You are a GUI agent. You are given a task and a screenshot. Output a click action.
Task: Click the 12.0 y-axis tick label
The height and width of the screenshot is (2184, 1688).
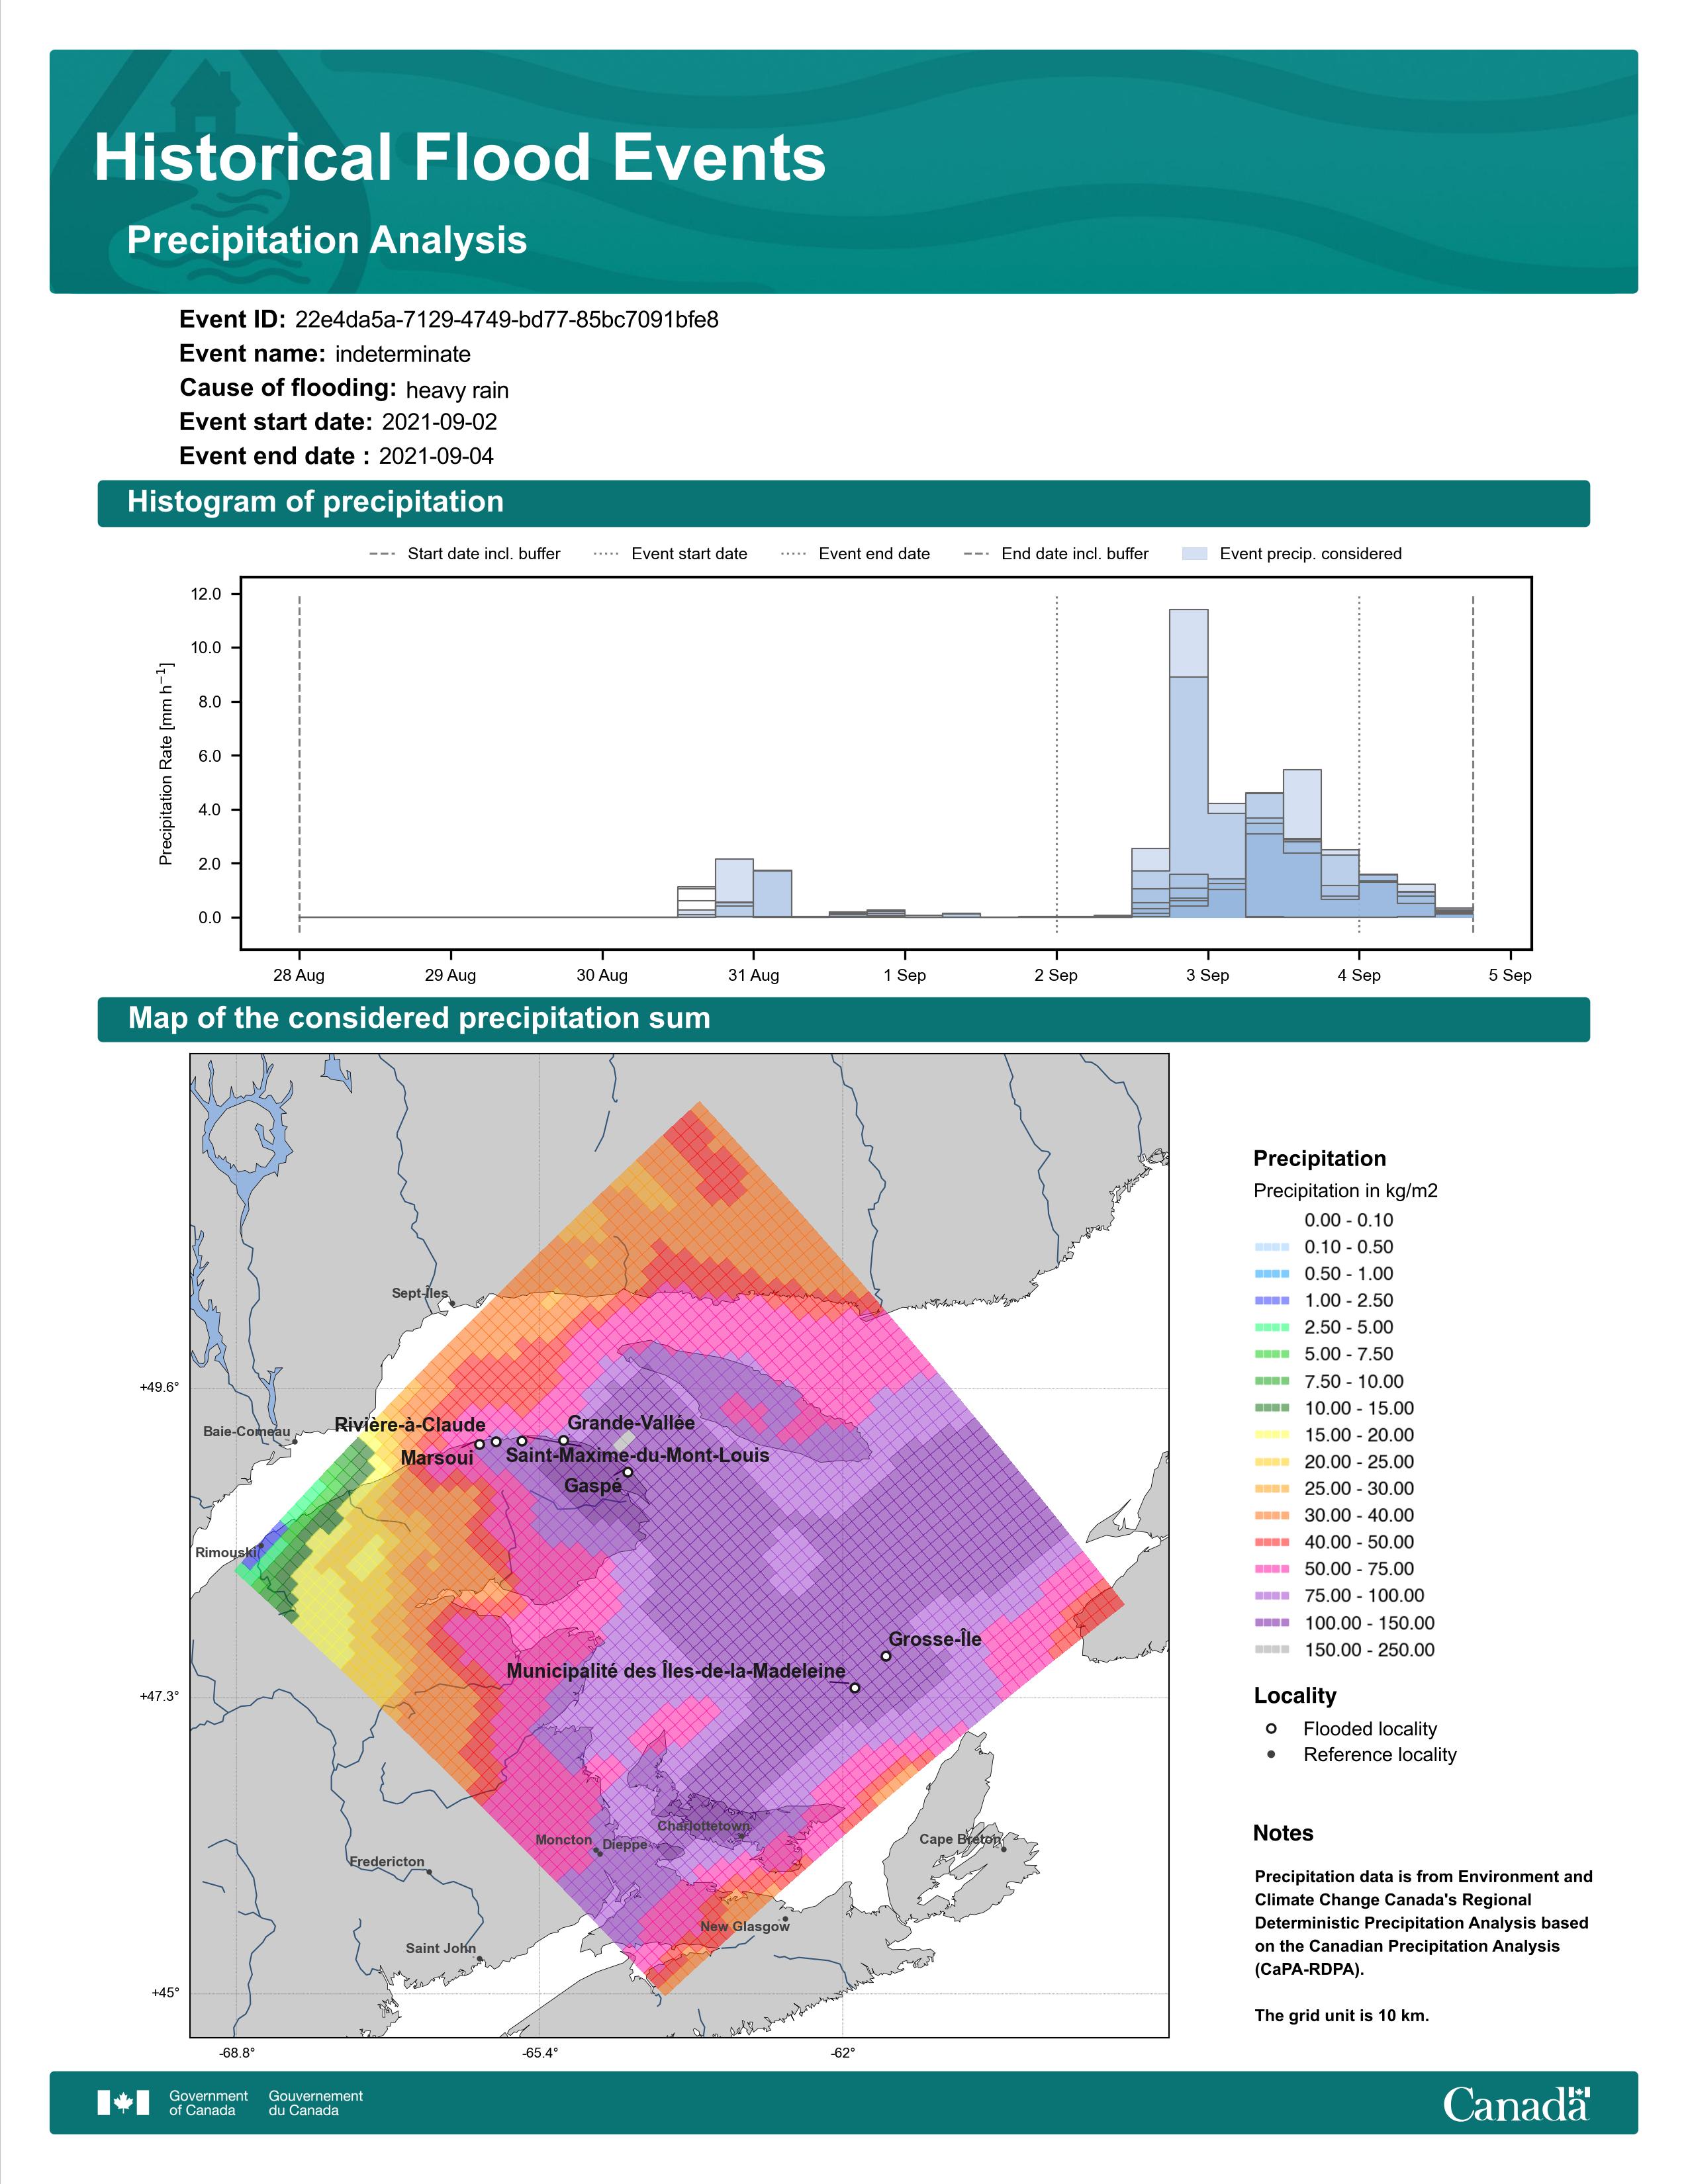tap(206, 594)
